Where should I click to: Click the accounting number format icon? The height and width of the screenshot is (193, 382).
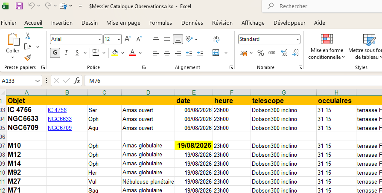click(243, 53)
